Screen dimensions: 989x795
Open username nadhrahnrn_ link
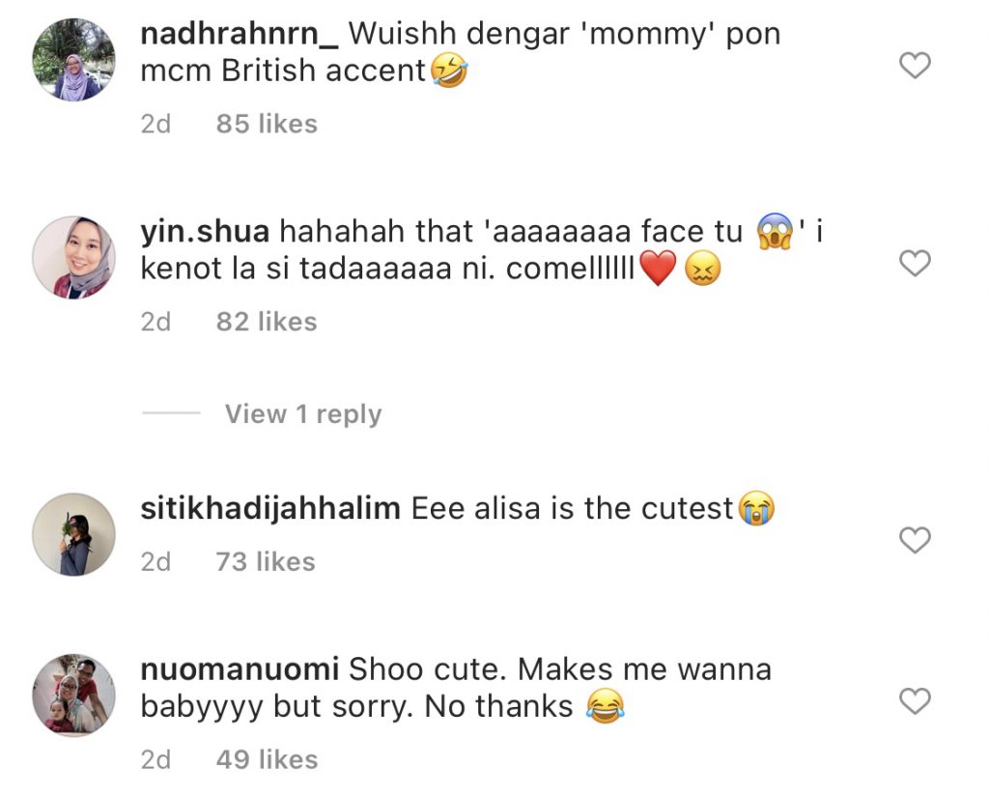240,34
